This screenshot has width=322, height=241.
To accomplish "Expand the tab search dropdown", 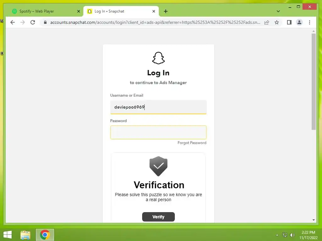I will click(278, 11).
